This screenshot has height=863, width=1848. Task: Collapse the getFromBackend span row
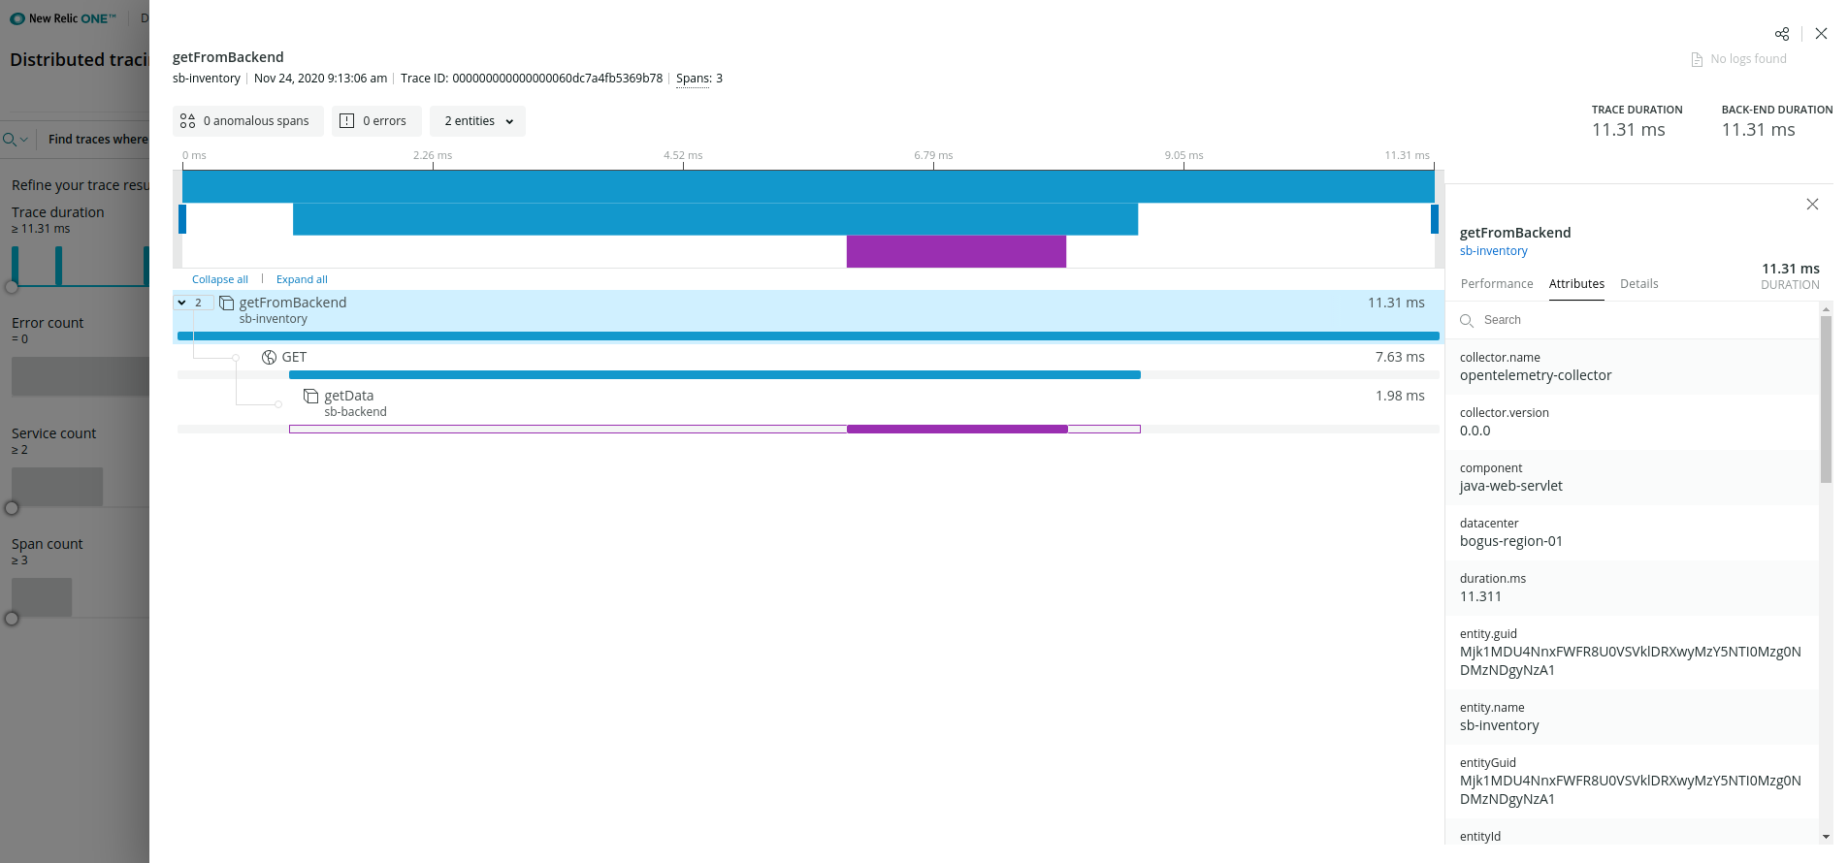pos(181,303)
